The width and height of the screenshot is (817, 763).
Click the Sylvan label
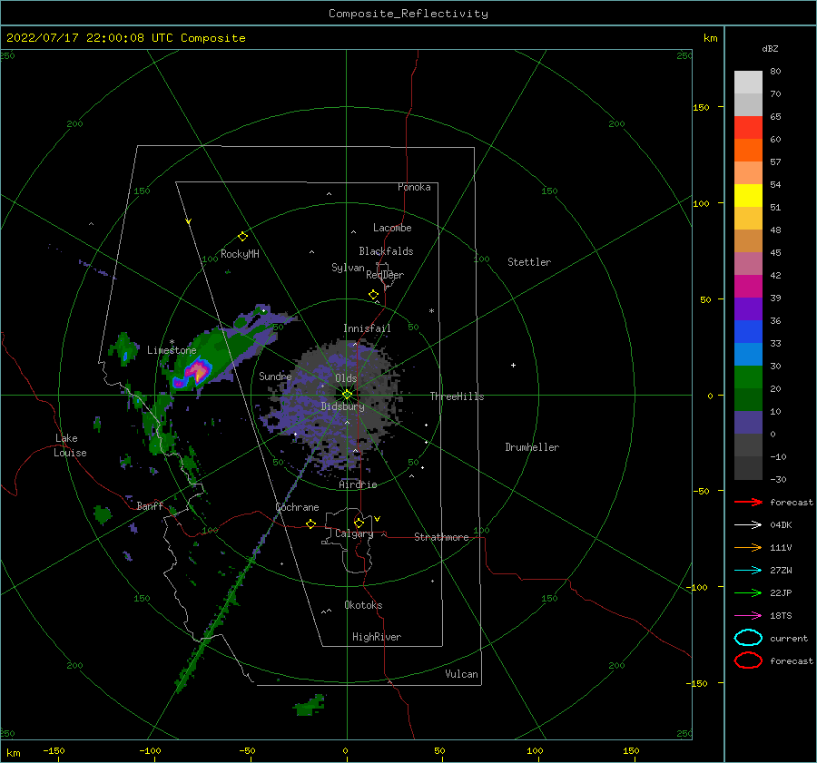[x=348, y=268]
